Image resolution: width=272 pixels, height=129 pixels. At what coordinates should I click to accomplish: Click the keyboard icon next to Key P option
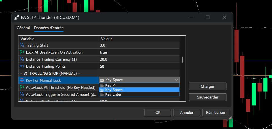102,85
